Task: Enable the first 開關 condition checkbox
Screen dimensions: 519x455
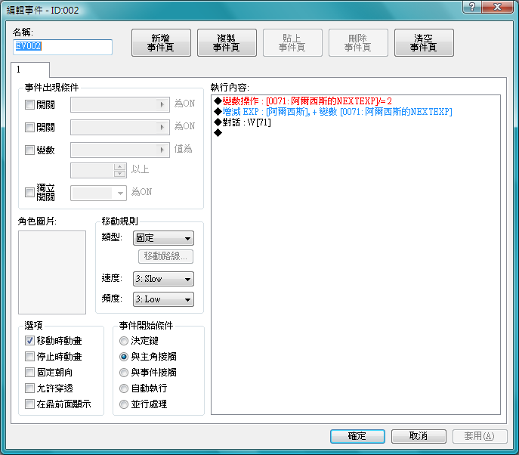Action: tap(29, 105)
